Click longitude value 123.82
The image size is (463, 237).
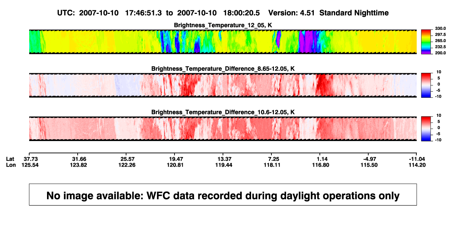click(79, 165)
